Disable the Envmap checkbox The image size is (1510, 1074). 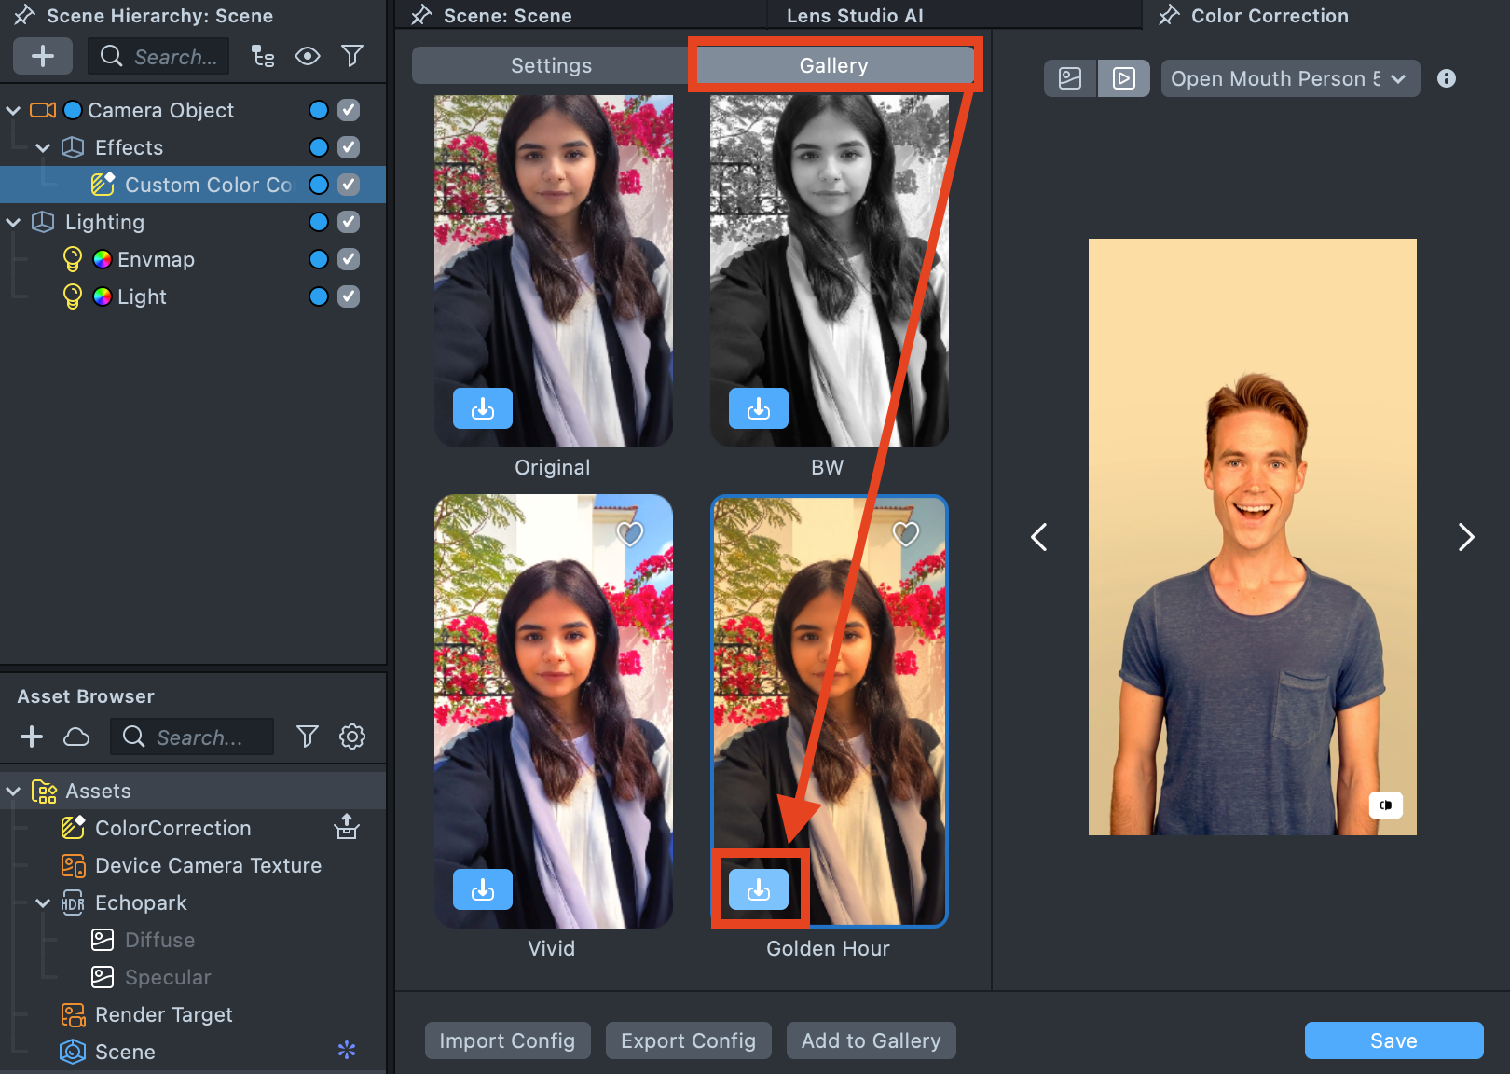coord(349,259)
